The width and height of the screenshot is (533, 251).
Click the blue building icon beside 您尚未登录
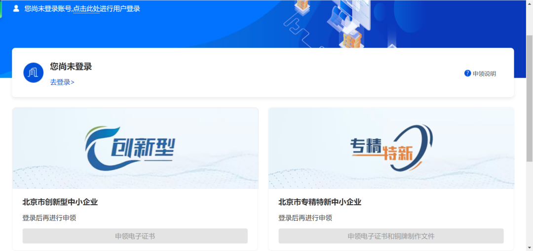click(x=34, y=72)
